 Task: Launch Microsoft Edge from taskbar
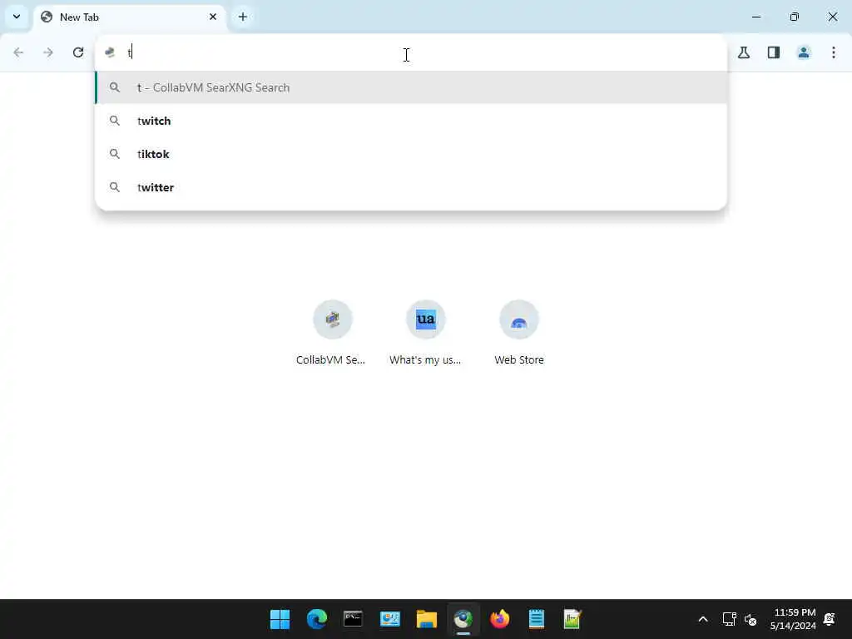pyautogui.click(x=317, y=619)
